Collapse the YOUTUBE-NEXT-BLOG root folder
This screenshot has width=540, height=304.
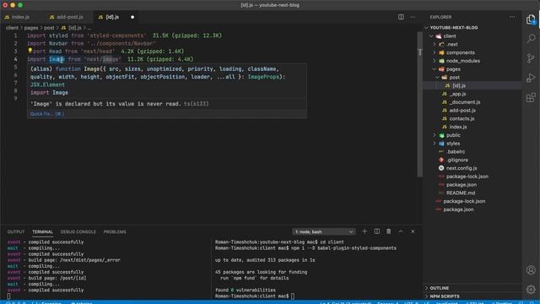[x=427, y=28]
